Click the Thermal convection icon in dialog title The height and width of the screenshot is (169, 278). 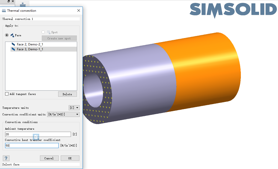pyautogui.click(x=4, y=10)
